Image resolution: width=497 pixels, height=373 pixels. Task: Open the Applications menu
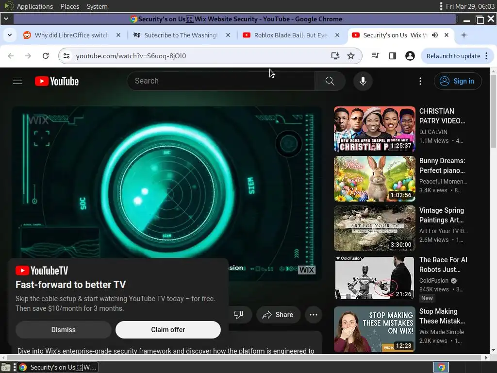(x=35, y=6)
